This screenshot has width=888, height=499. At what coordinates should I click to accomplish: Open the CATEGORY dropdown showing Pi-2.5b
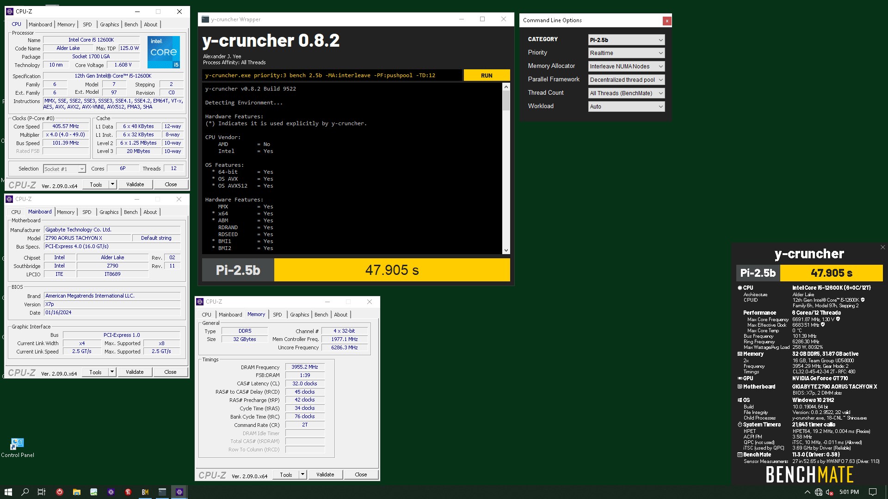tap(626, 40)
